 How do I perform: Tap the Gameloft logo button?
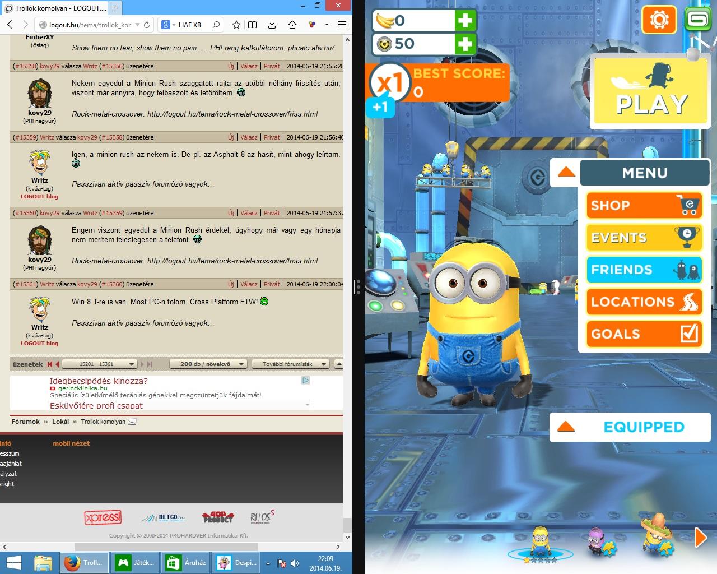pyautogui.click(x=697, y=20)
